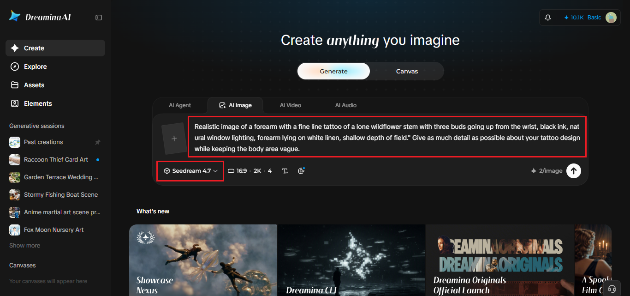Click the Past creations thumbnail icon

pos(15,142)
